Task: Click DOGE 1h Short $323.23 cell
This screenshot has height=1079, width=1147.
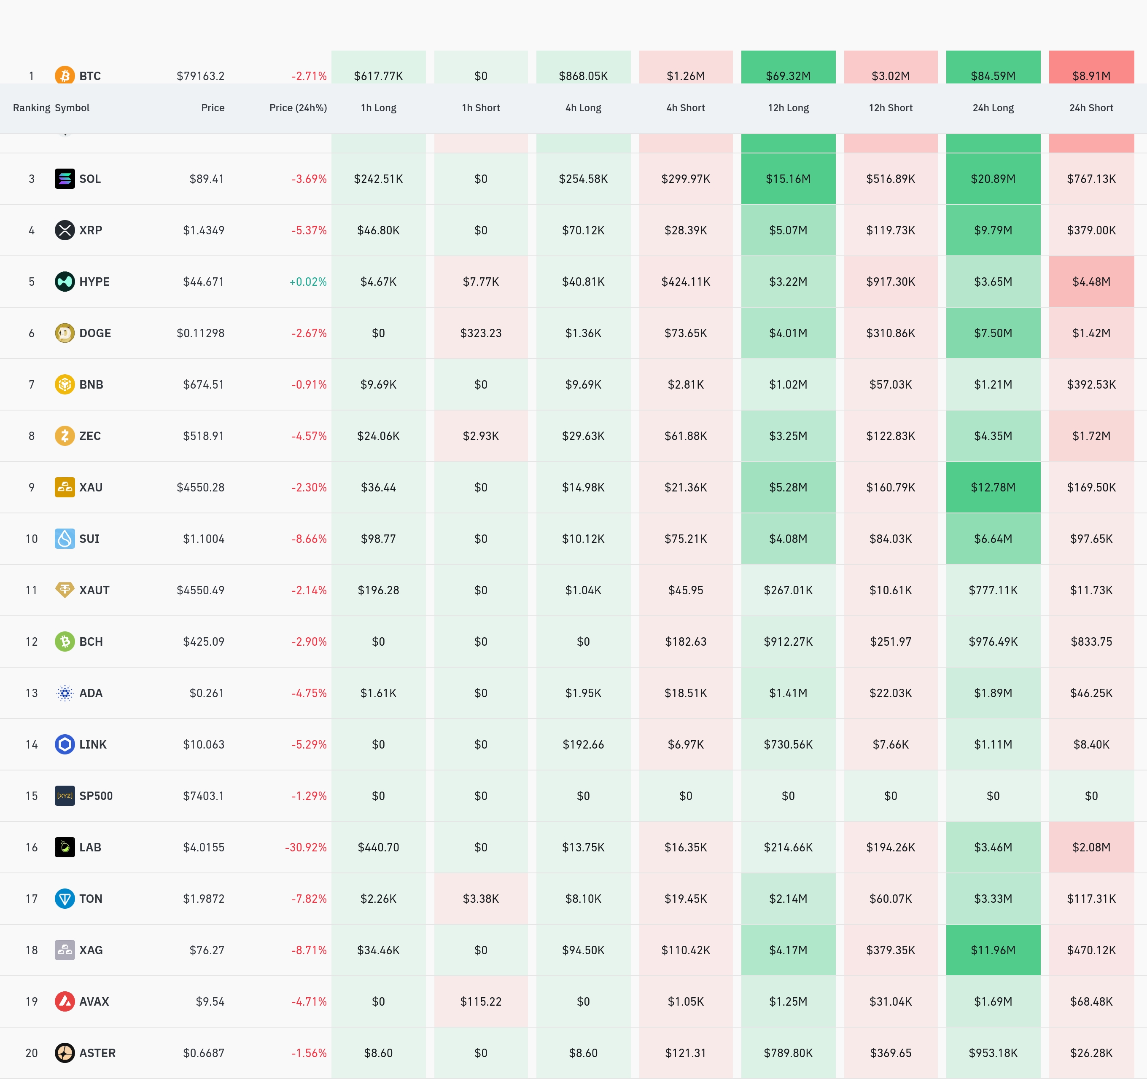Action: (x=481, y=333)
